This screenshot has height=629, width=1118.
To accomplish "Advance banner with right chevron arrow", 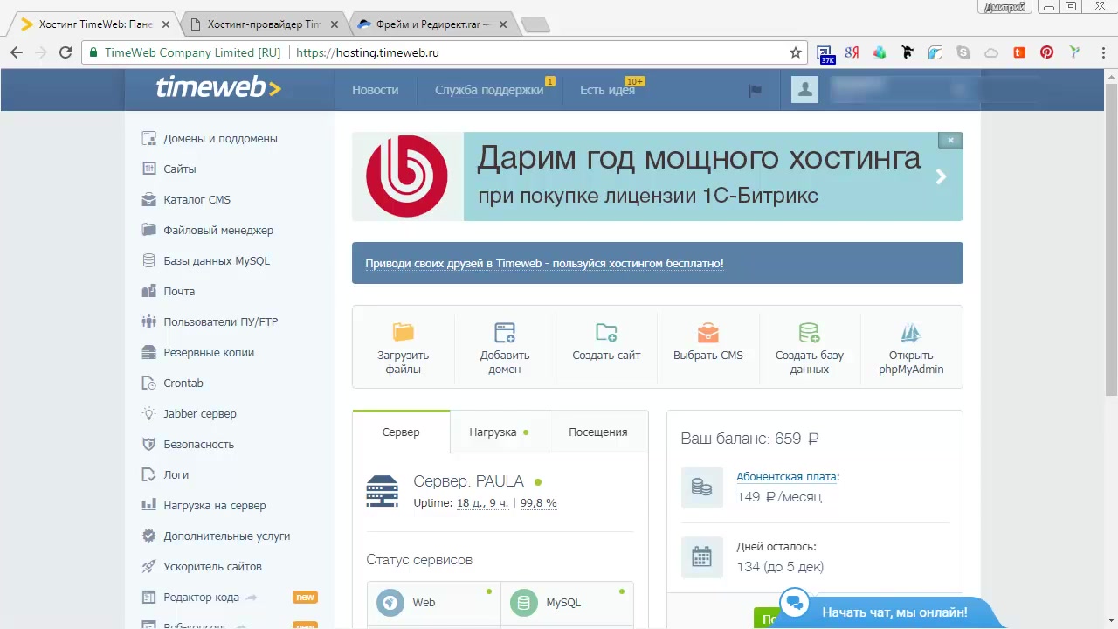I will (941, 176).
